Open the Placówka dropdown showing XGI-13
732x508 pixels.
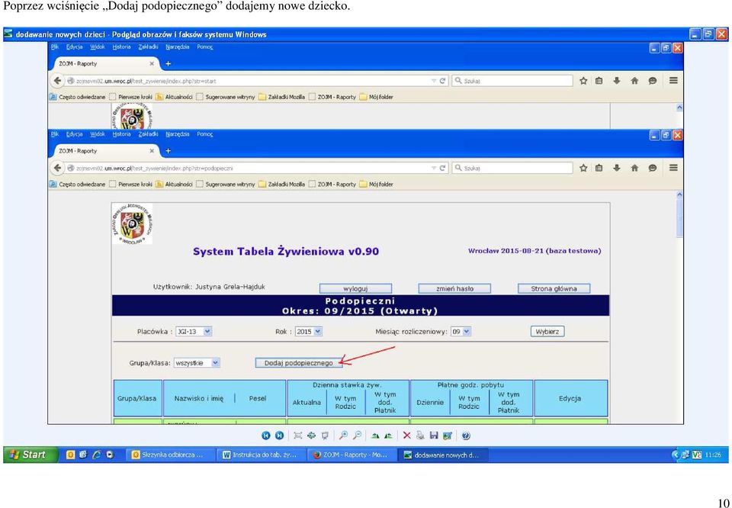click(193, 332)
